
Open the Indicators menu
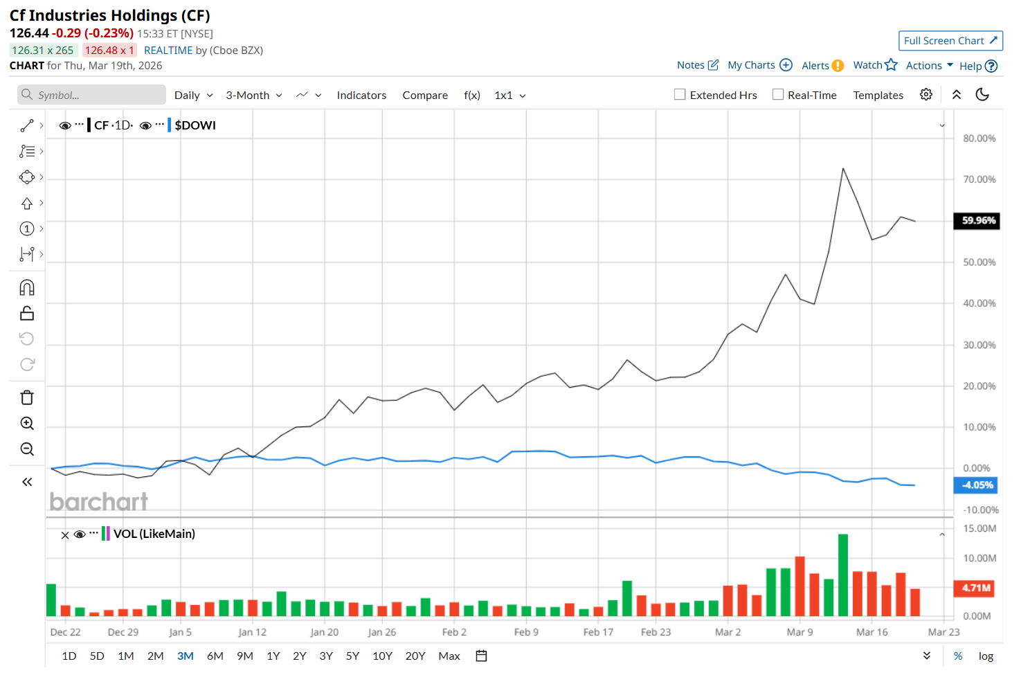pyautogui.click(x=361, y=95)
